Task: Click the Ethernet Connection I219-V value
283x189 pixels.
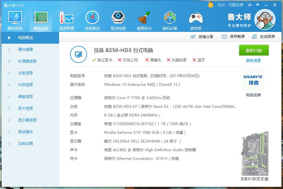Action: (141, 159)
